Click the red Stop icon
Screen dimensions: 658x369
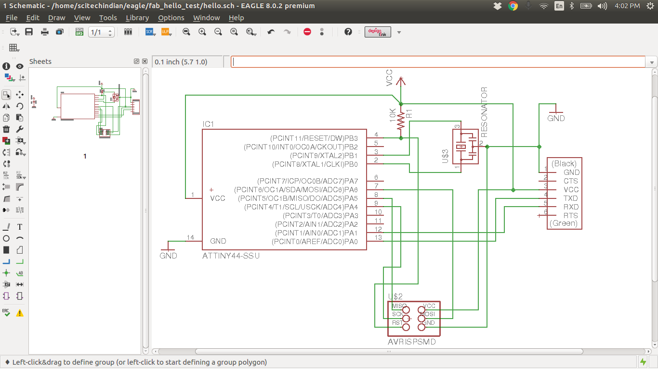(307, 32)
